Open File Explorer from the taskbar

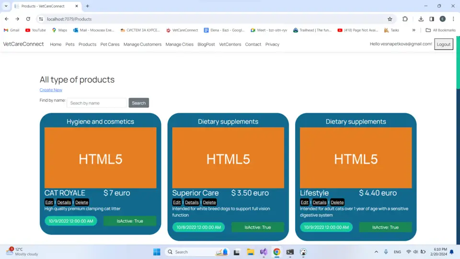pos(250,252)
